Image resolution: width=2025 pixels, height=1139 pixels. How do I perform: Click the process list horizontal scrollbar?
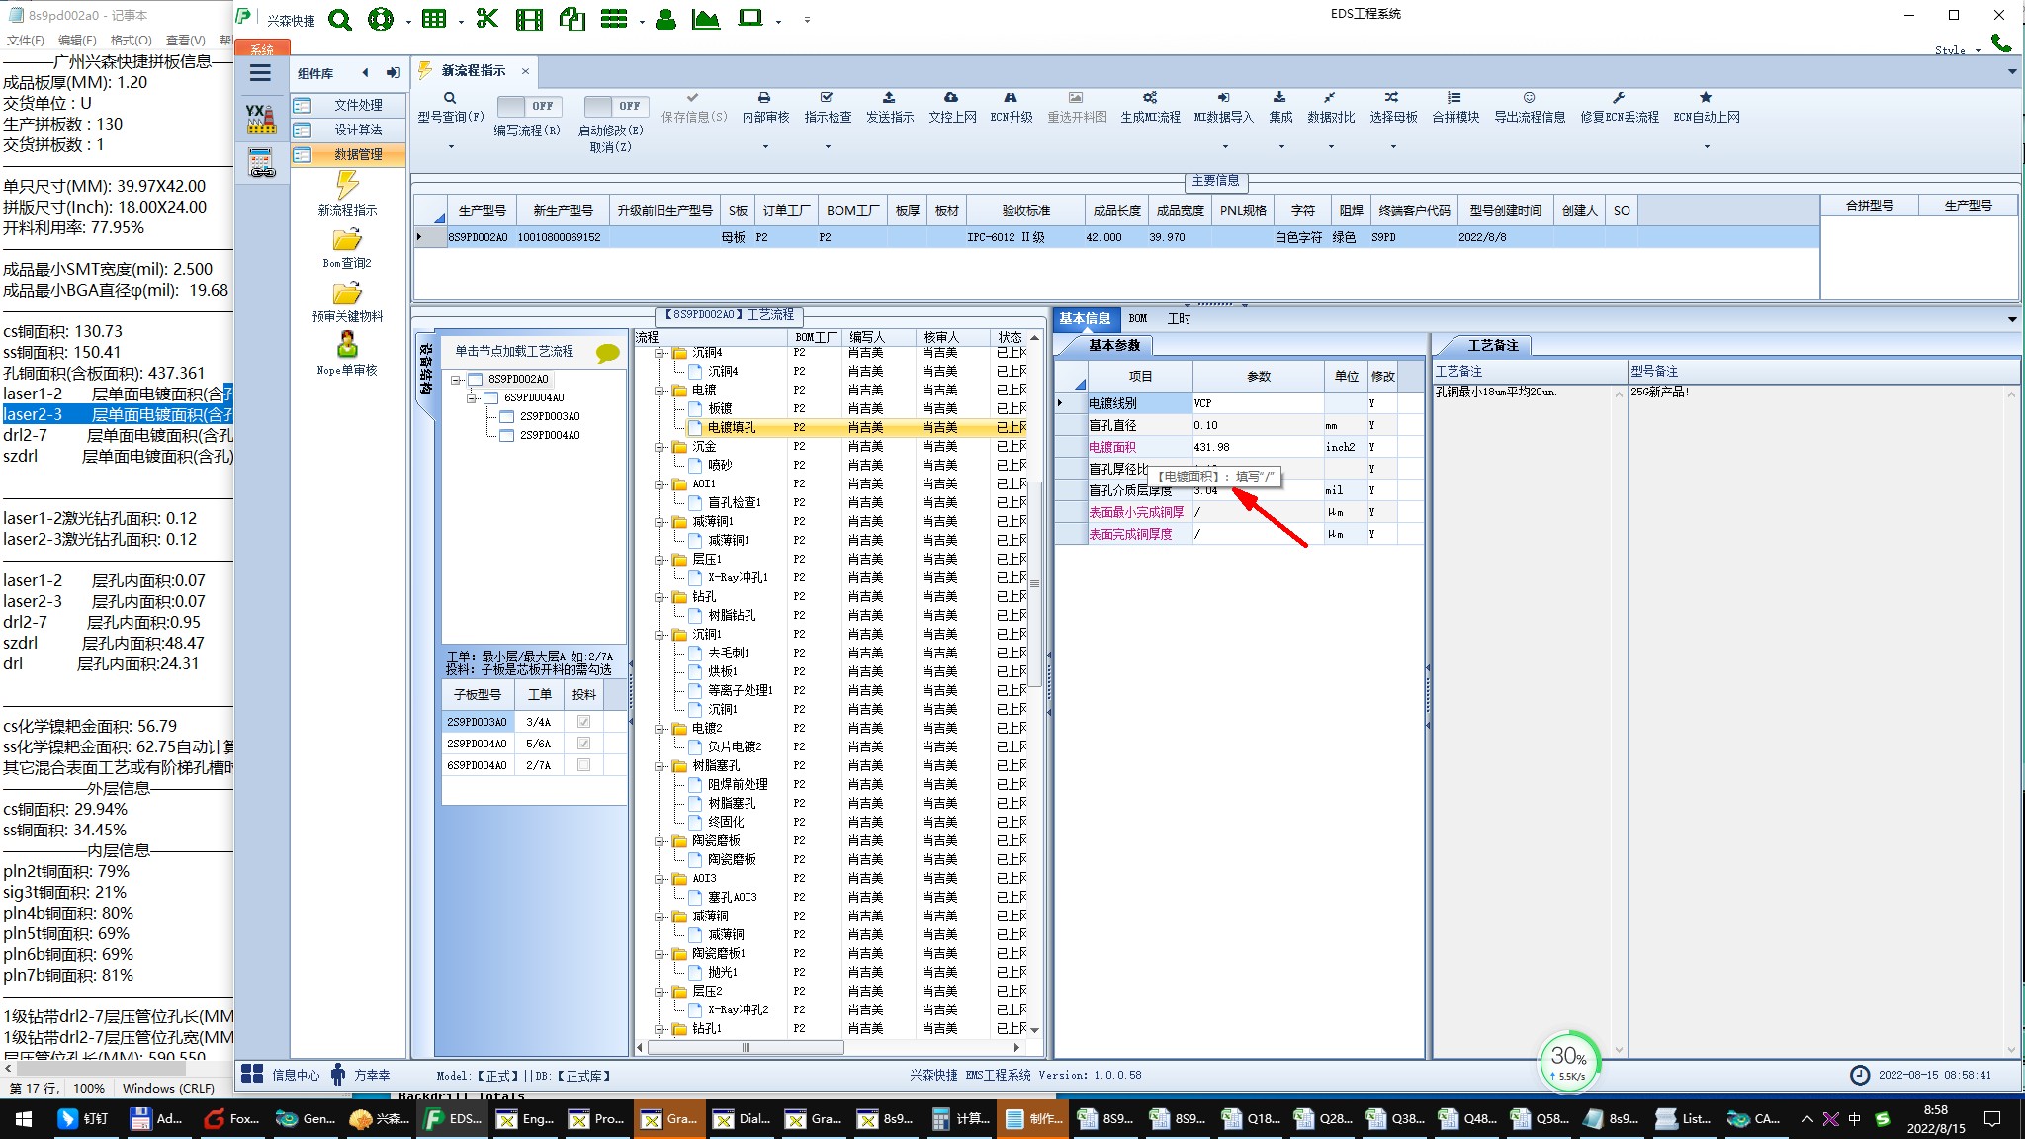[746, 1047]
